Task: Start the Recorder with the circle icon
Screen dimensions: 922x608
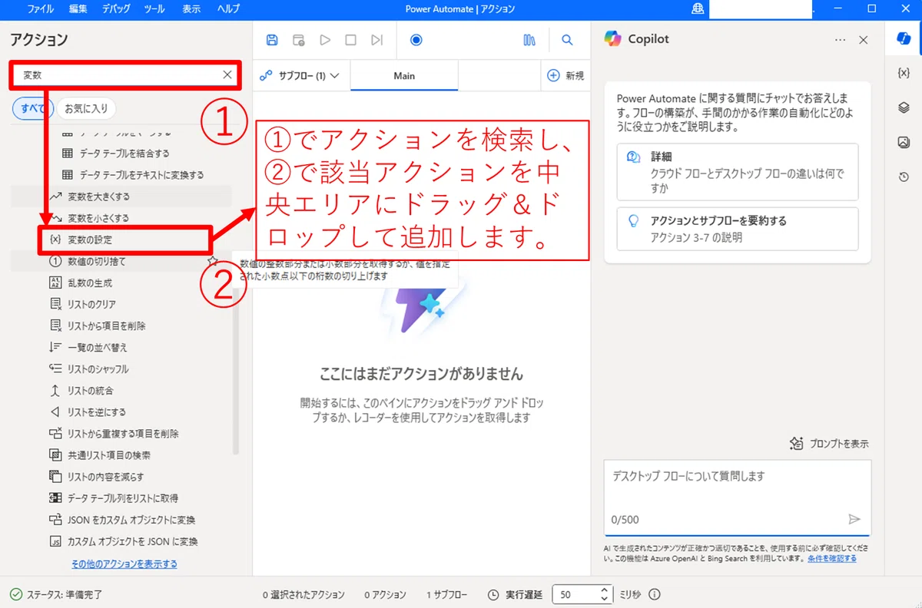Action: [x=416, y=40]
